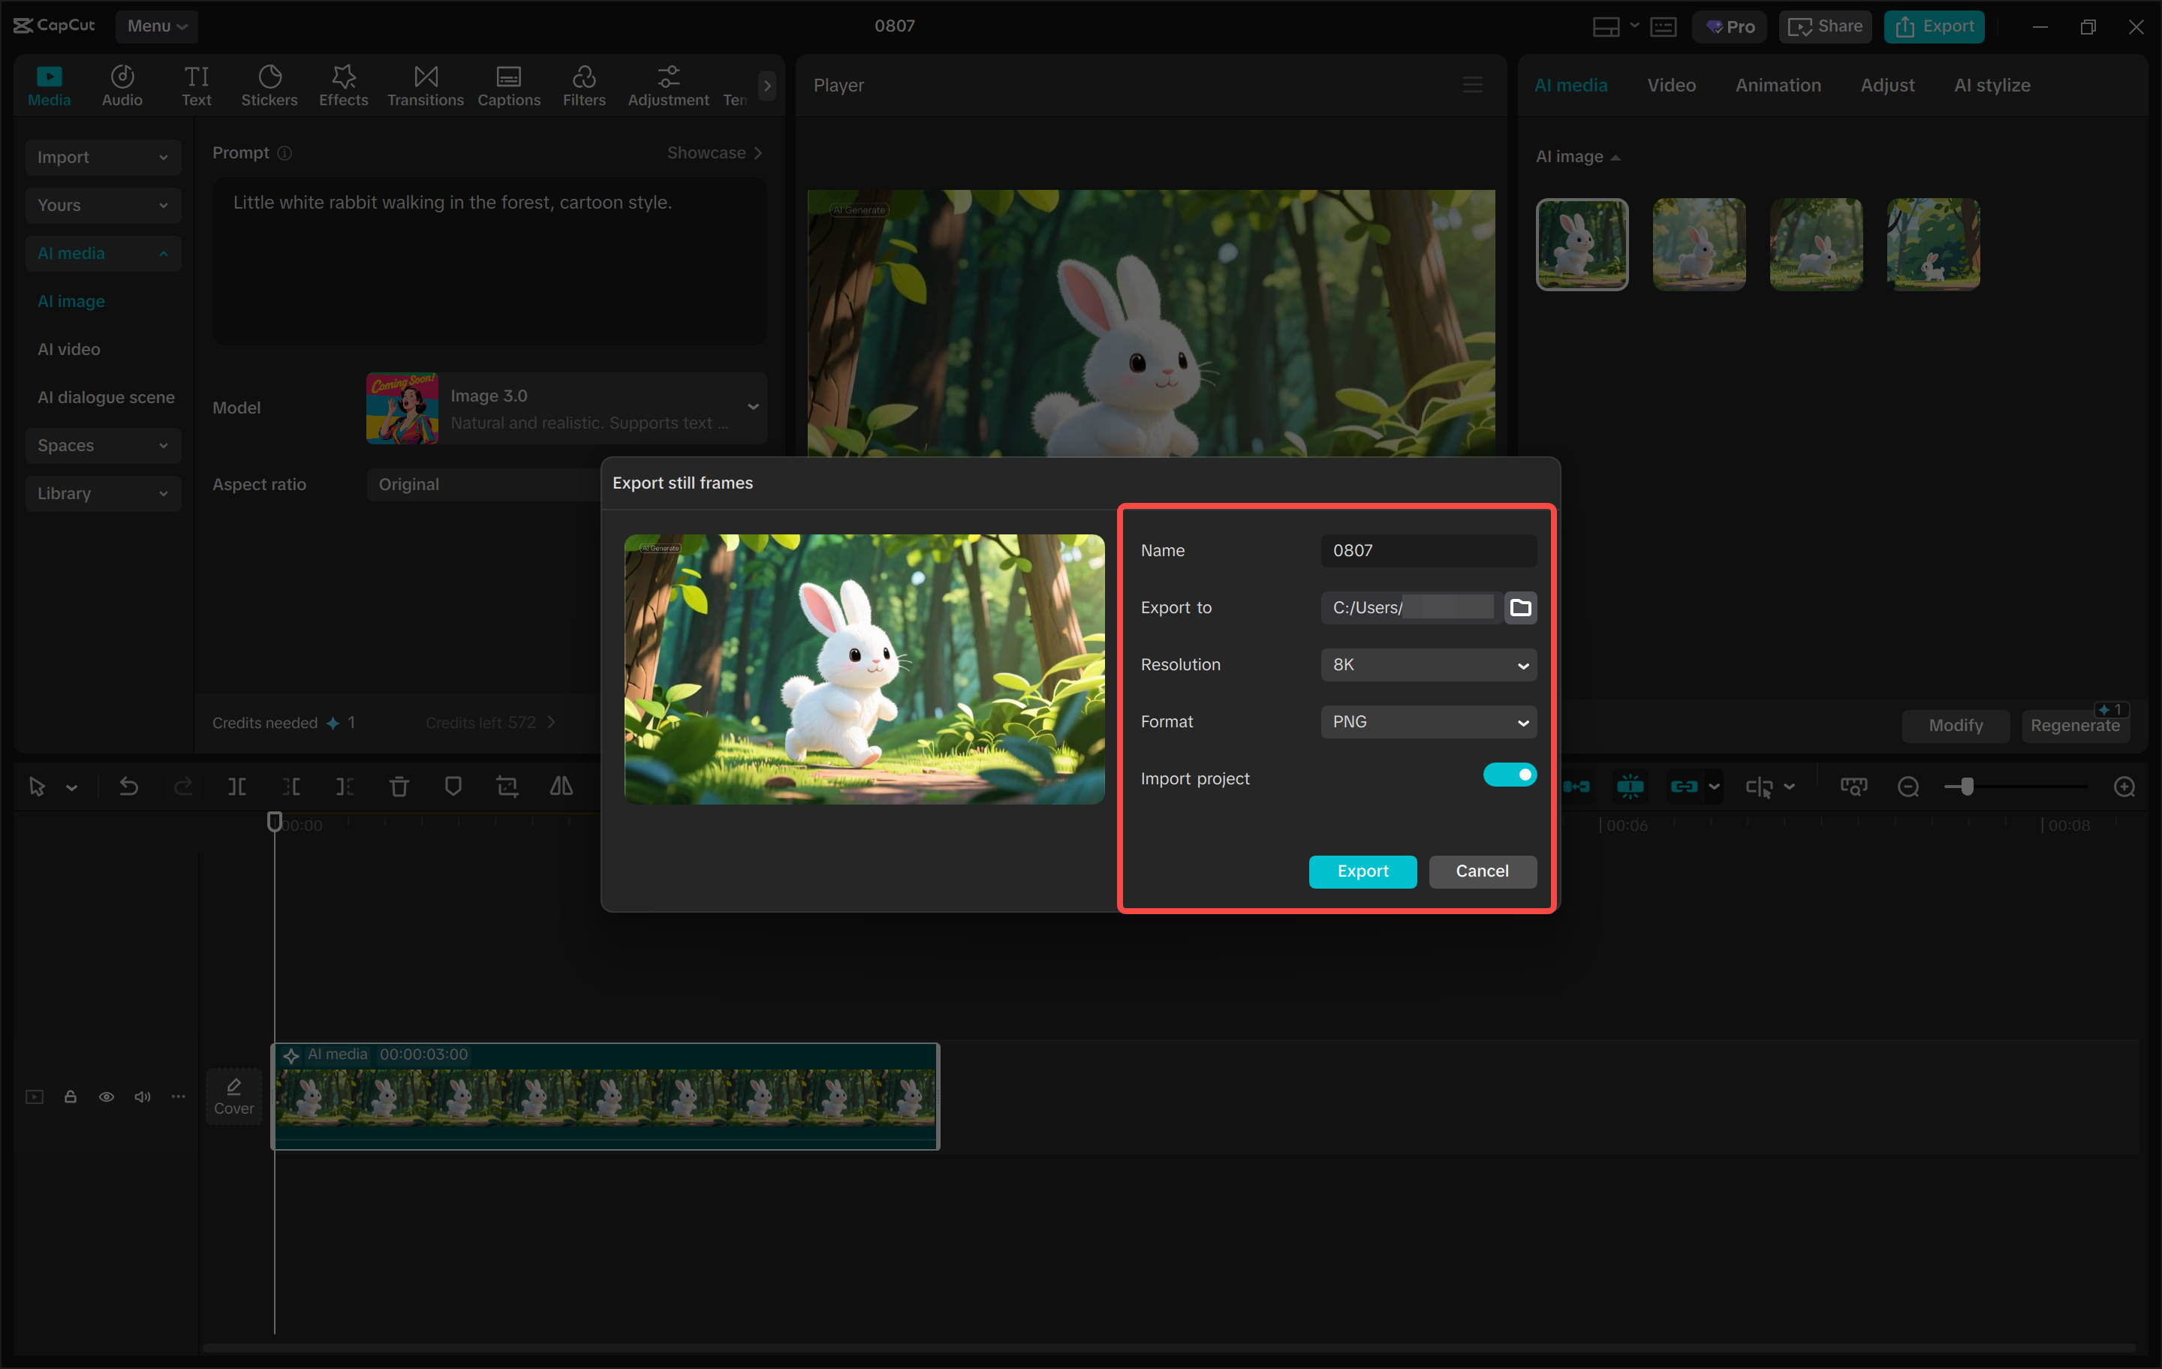Click the timeline zoom slider handle
Viewport: 2162px width, 1369px height.
click(x=1966, y=787)
